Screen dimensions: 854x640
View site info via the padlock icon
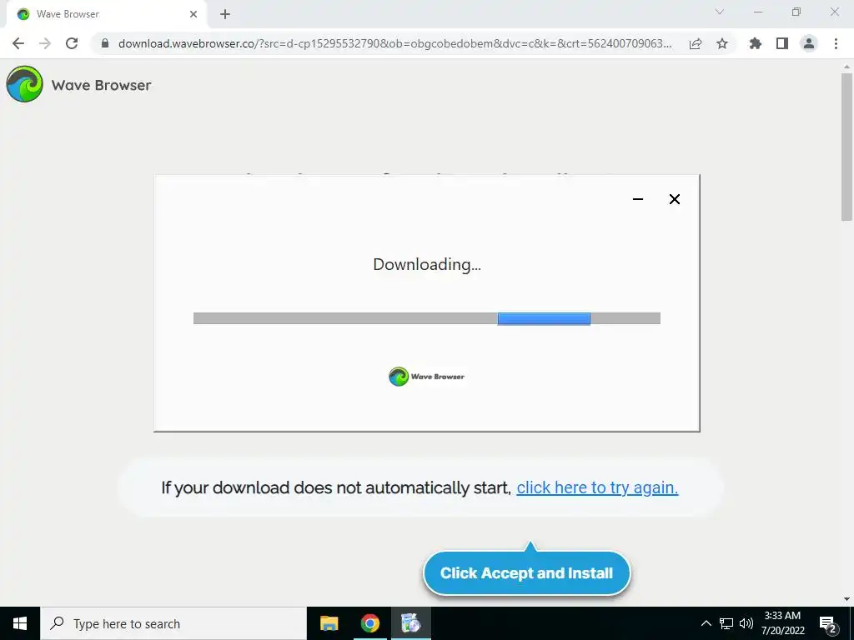[x=105, y=43]
